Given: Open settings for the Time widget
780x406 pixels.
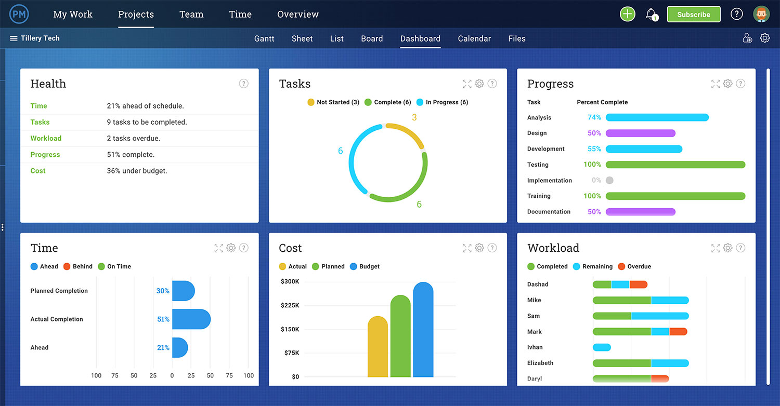Looking at the screenshot, I should click(231, 248).
